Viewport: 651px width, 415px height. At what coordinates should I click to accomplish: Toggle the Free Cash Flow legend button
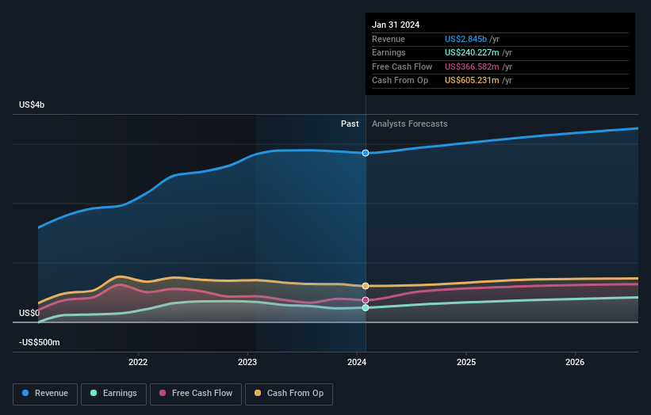[196, 394]
